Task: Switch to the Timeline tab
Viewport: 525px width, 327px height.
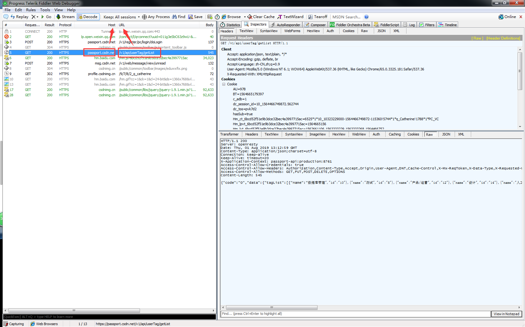Action: [x=448, y=25]
